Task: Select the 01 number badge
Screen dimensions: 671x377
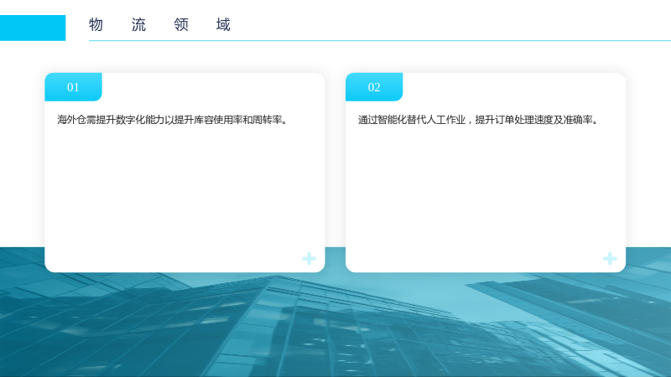Action: (73, 87)
